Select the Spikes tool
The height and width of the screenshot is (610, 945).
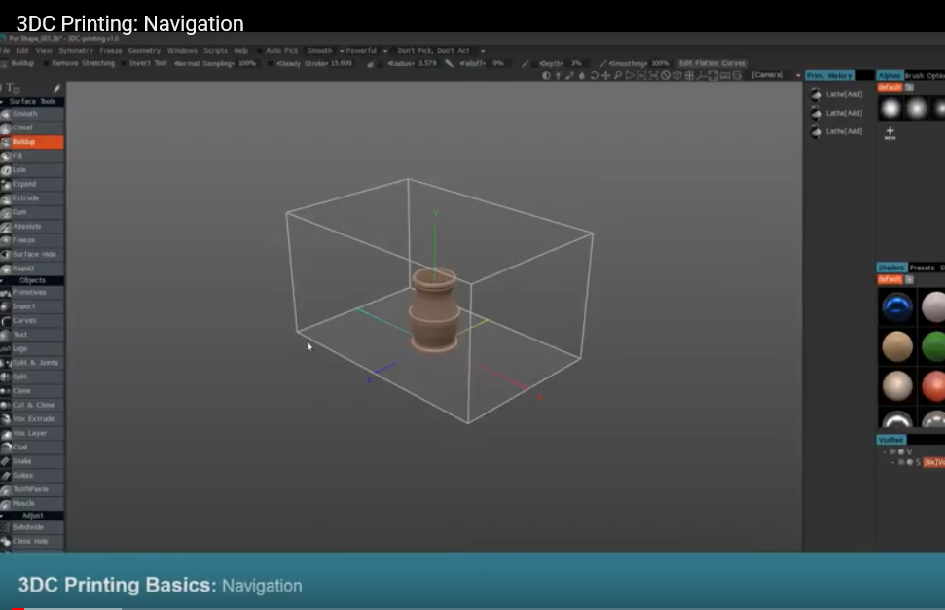[x=32, y=475]
